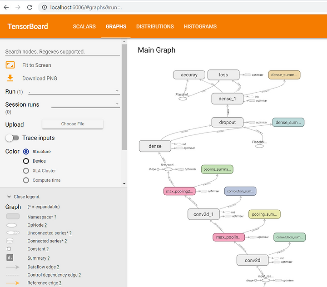The image size is (327, 287).
Task: Select the input_res op node ellipse
Action: [x=266, y=280]
